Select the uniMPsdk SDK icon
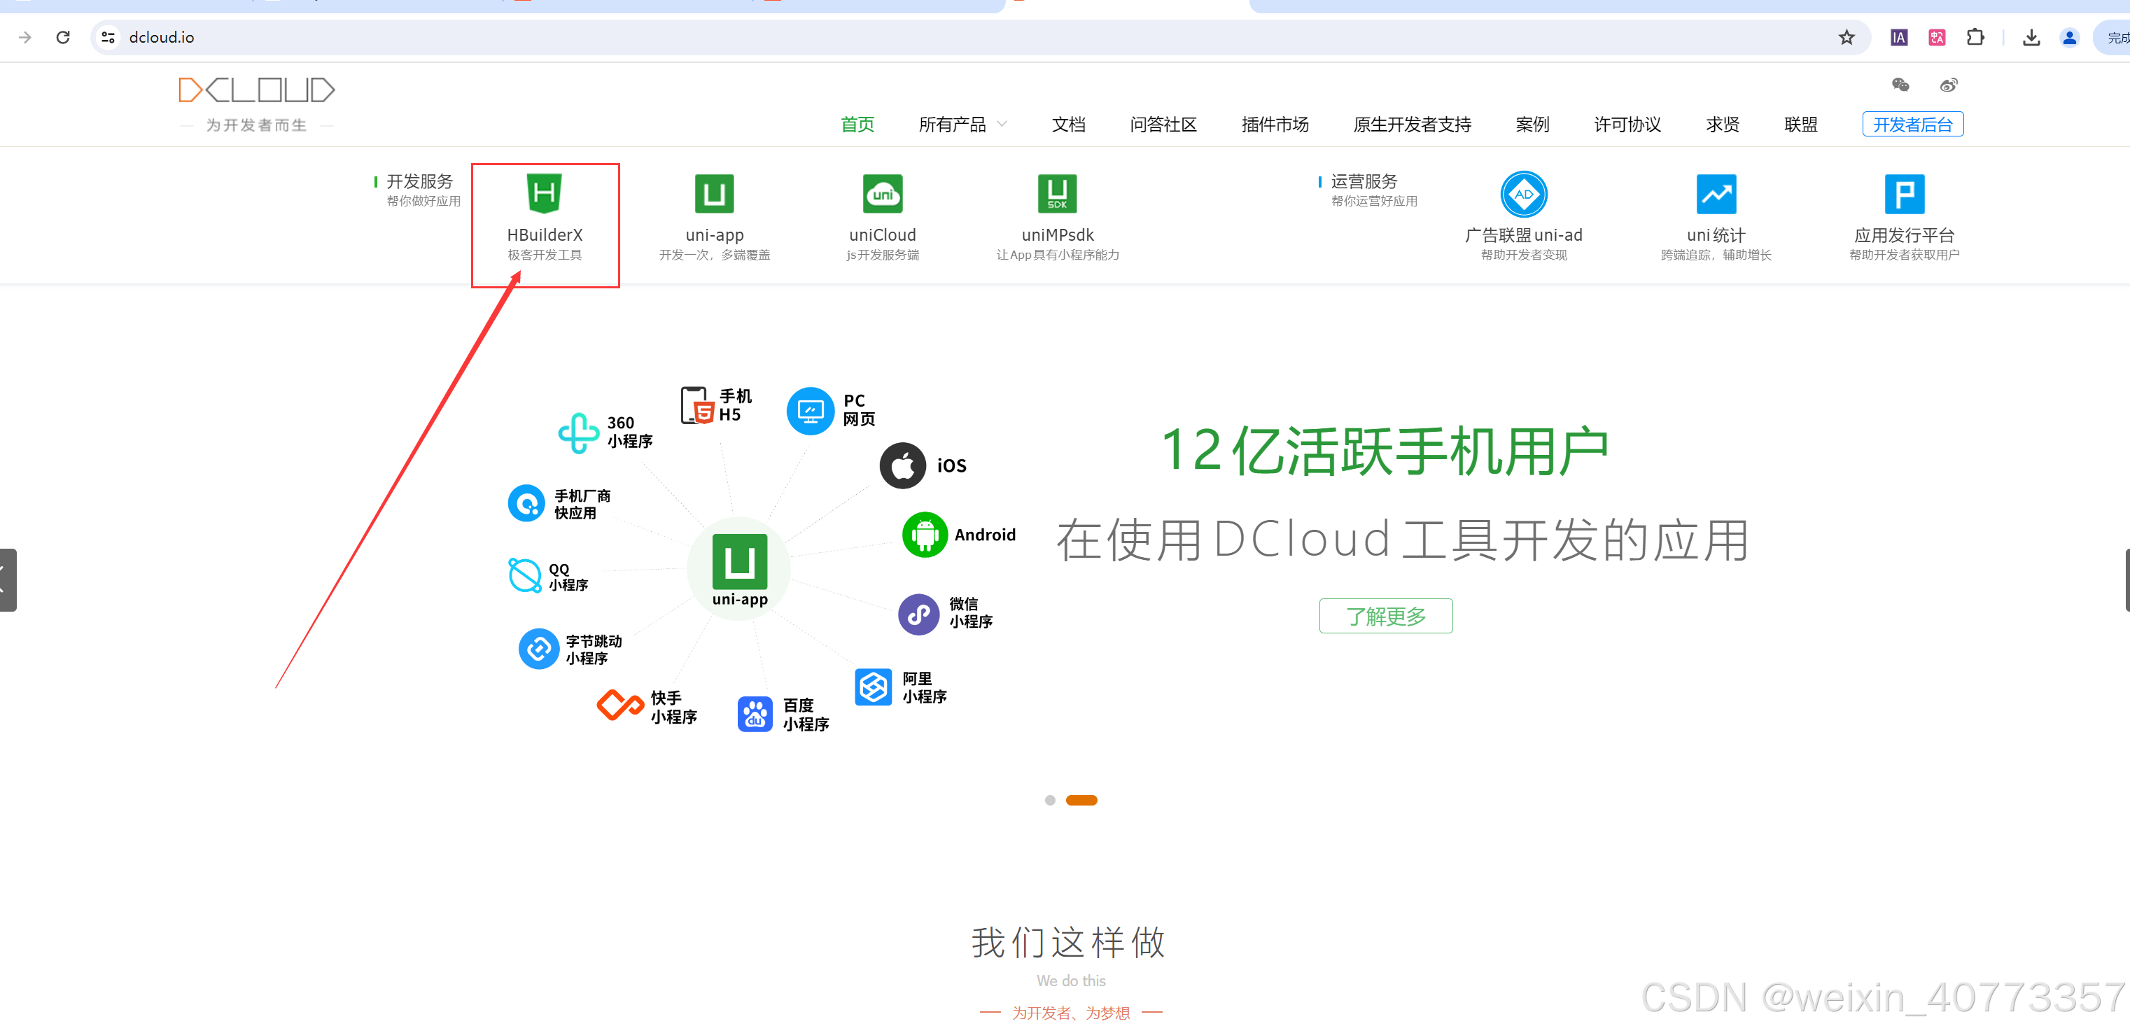Image resolution: width=2130 pixels, height=1033 pixels. (x=1057, y=194)
